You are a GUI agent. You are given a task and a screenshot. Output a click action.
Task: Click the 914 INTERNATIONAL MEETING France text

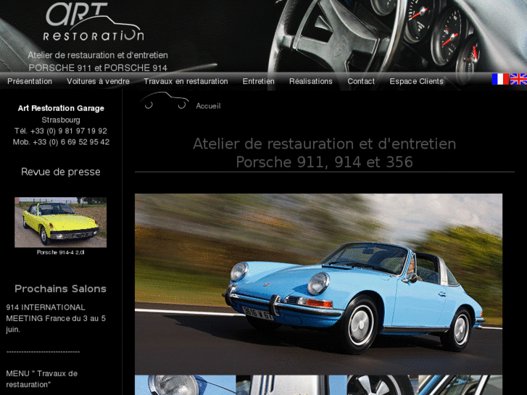click(x=56, y=318)
